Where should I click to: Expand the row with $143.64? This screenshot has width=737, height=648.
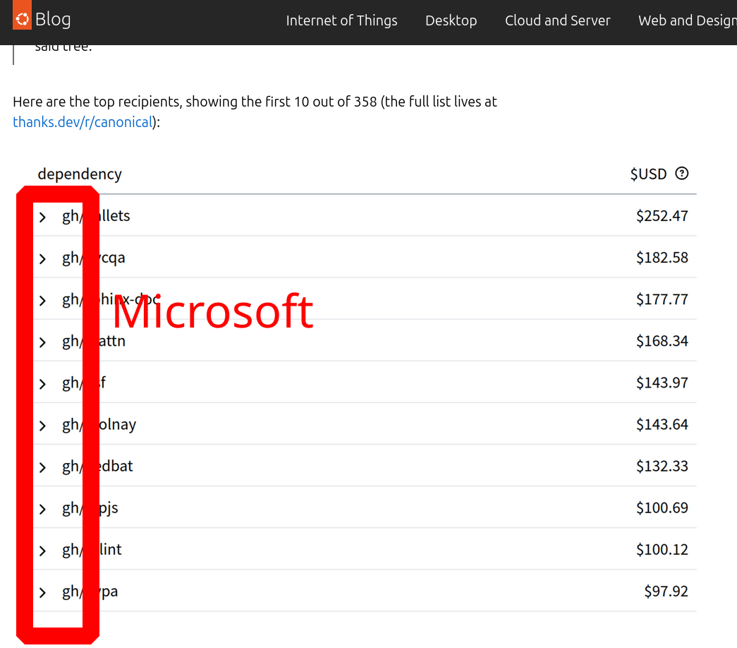coord(43,426)
